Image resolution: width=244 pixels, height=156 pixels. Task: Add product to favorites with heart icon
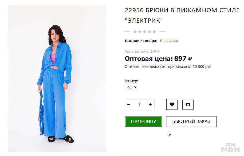pyautogui.click(x=172, y=104)
